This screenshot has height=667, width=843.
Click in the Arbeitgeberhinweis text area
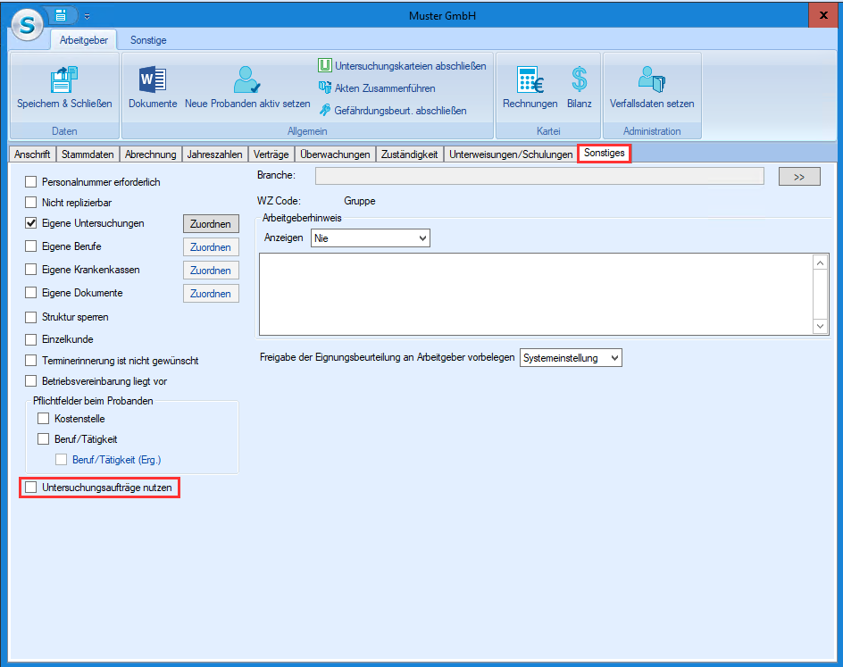click(536, 294)
